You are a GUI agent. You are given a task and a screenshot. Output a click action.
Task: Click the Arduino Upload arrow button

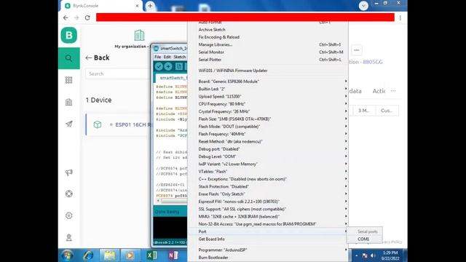click(x=168, y=66)
